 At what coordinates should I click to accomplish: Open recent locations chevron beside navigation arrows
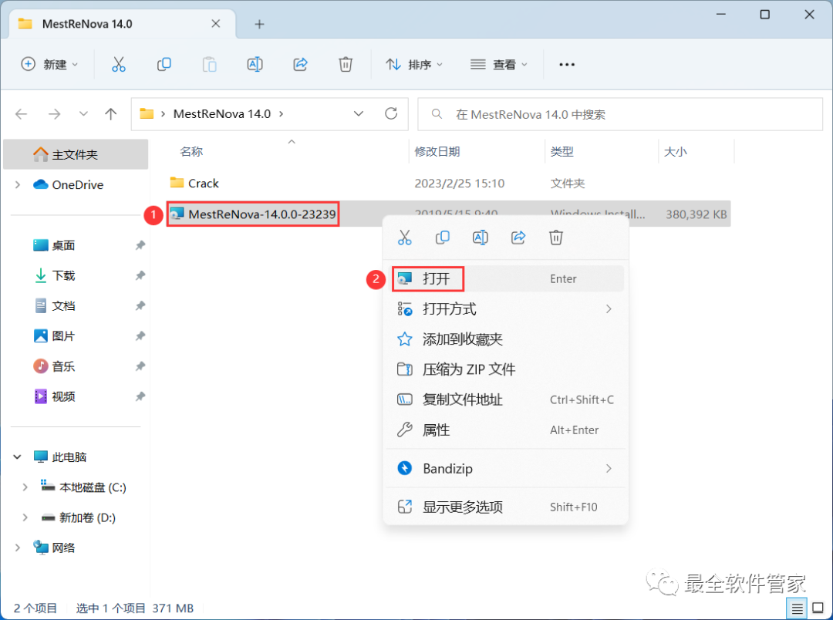[83, 113]
